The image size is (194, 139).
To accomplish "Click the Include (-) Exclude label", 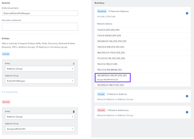I will pyautogui.click(x=106, y=17).
